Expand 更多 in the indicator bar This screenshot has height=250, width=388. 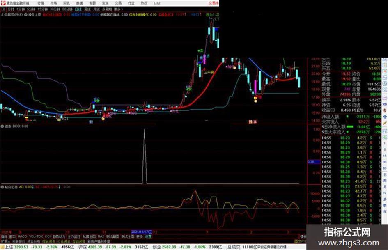[x=140, y=236]
